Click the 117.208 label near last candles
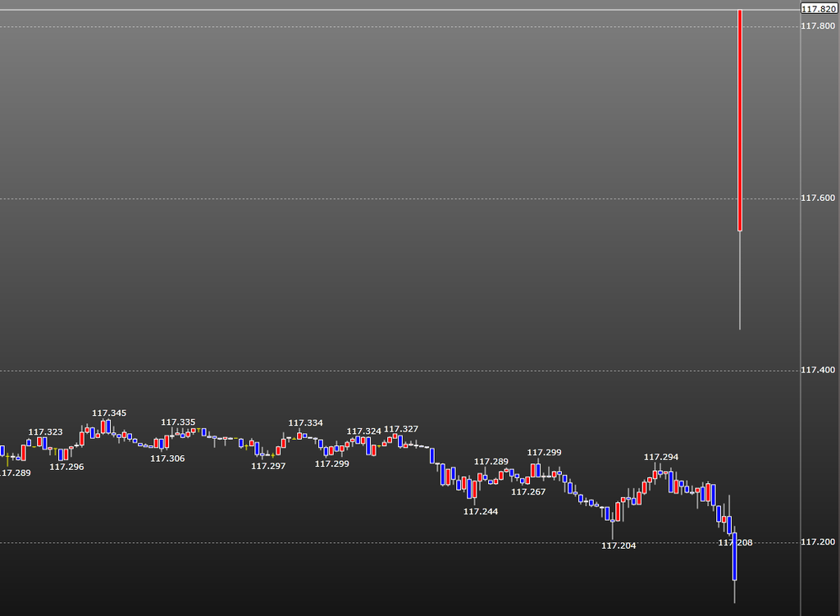The height and width of the screenshot is (616, 840). coord(736,543)
